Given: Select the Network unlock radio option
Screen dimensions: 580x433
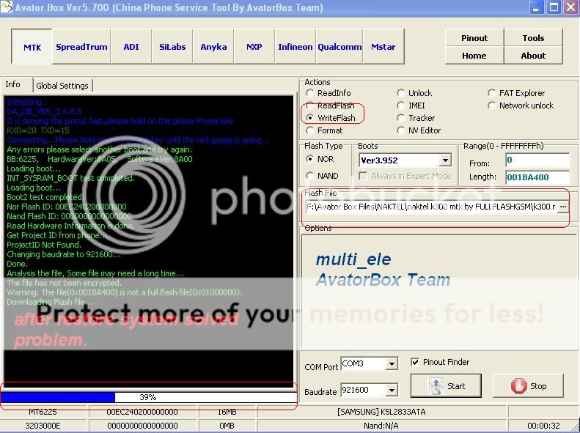Looking at the screenshot, I should pyautogui.click(x=493, y=106).
